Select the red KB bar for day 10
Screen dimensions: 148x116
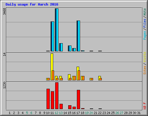48,99
